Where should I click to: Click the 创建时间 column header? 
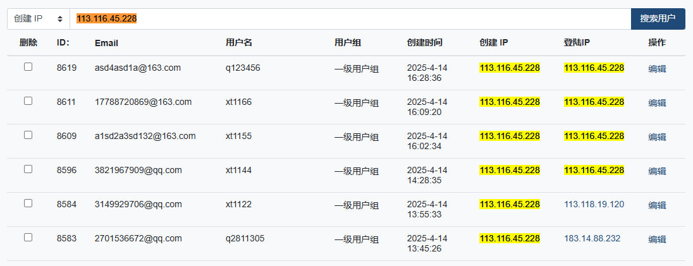(425, 43)
